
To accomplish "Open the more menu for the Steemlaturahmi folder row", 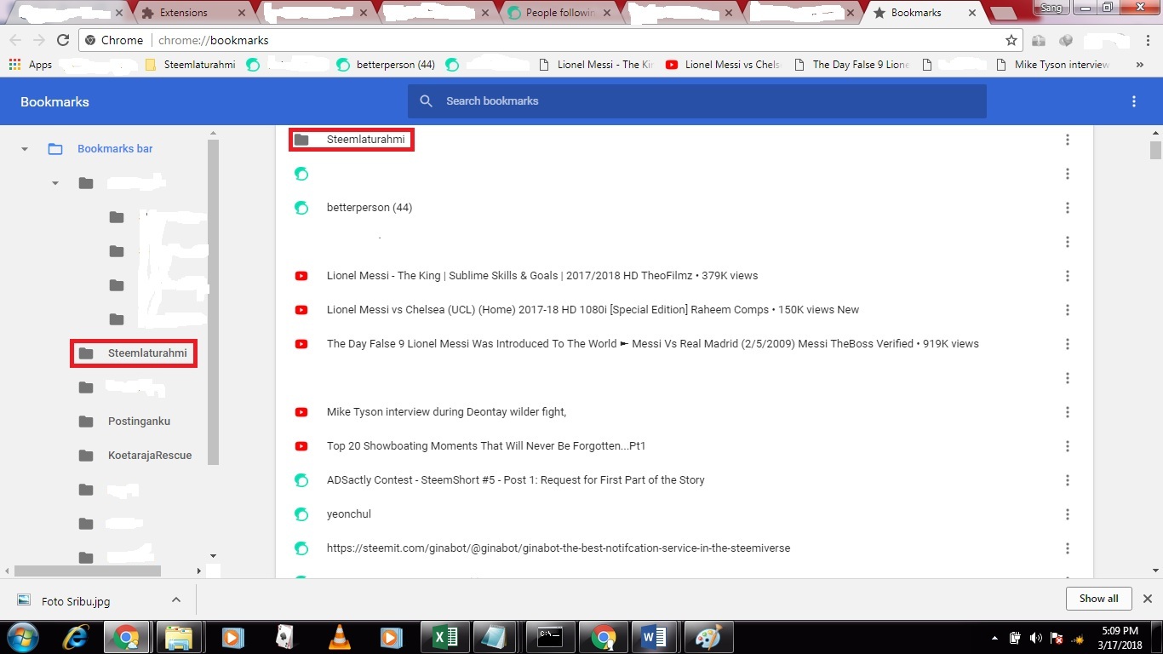I will coord(1068,140).
